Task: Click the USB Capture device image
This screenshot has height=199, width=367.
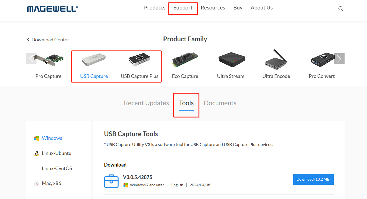Action: click(94, 60)
